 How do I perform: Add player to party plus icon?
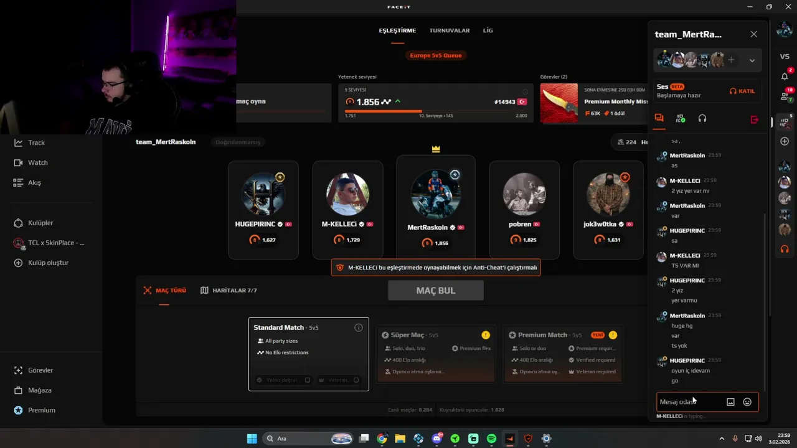(x=731, y=60)
